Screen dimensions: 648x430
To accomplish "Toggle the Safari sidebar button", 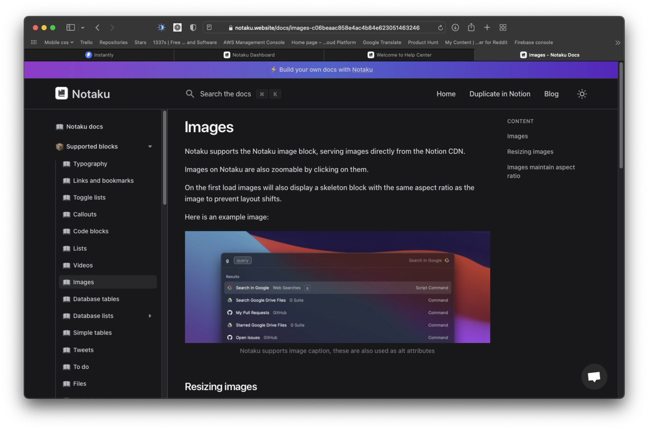I will (x=70, y=28).
